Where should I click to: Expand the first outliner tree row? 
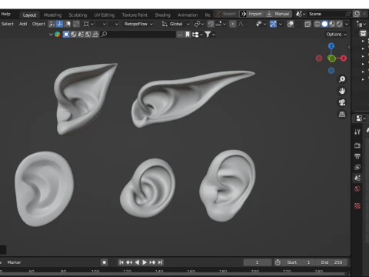tap(363, 41)
